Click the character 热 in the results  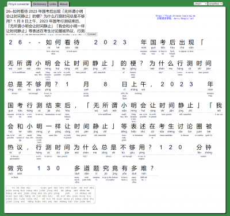10,147
